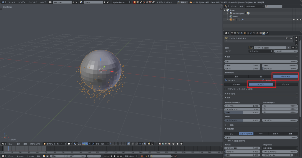Select 頂点 emit from option
This screenshot has height=158, width=302.
(x=236, y=77)
